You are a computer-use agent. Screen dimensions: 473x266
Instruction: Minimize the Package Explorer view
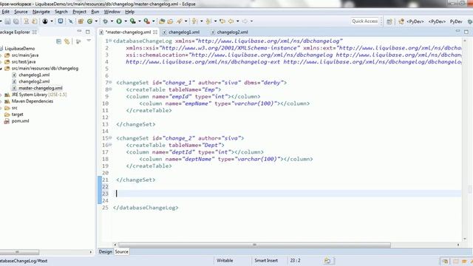(x=79, y=31)
